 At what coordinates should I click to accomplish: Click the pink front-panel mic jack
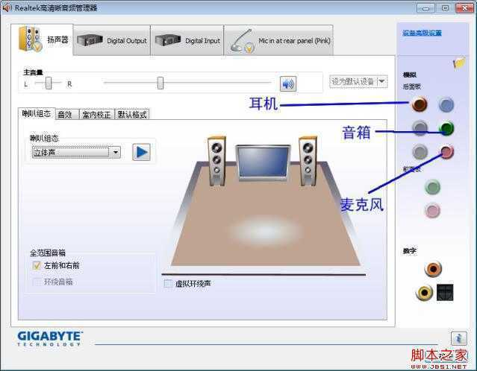(432, 210)
